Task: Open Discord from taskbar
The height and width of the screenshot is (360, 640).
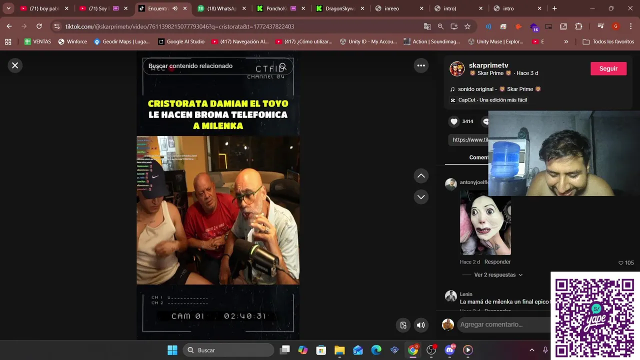Action: tap(449, 350)
